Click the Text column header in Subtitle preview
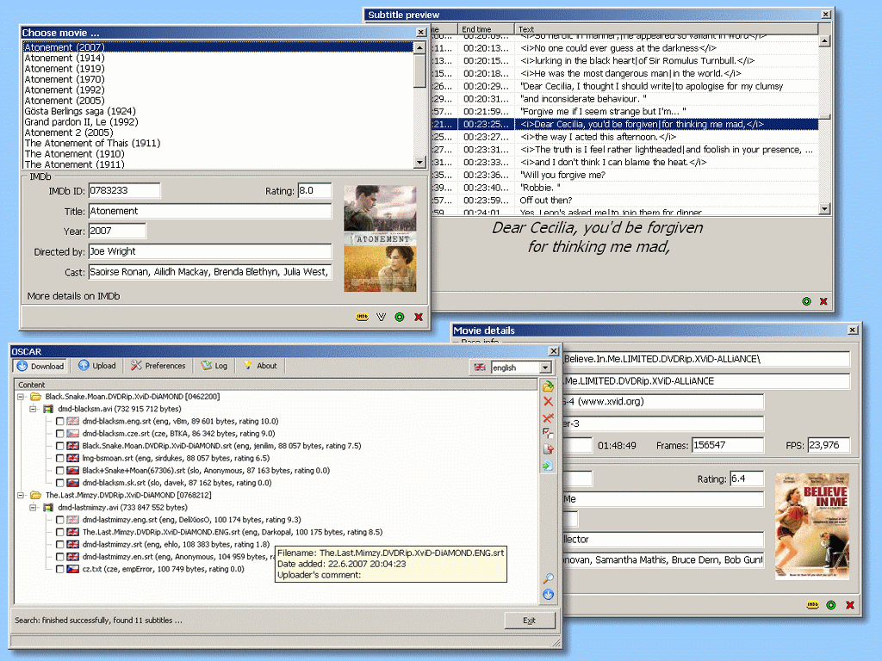This screenshot has width=882, height=661. pyautogui.click(x=667, y=28)
